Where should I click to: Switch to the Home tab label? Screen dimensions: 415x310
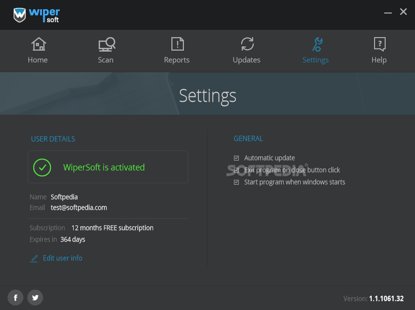click(x=38, y=60)
